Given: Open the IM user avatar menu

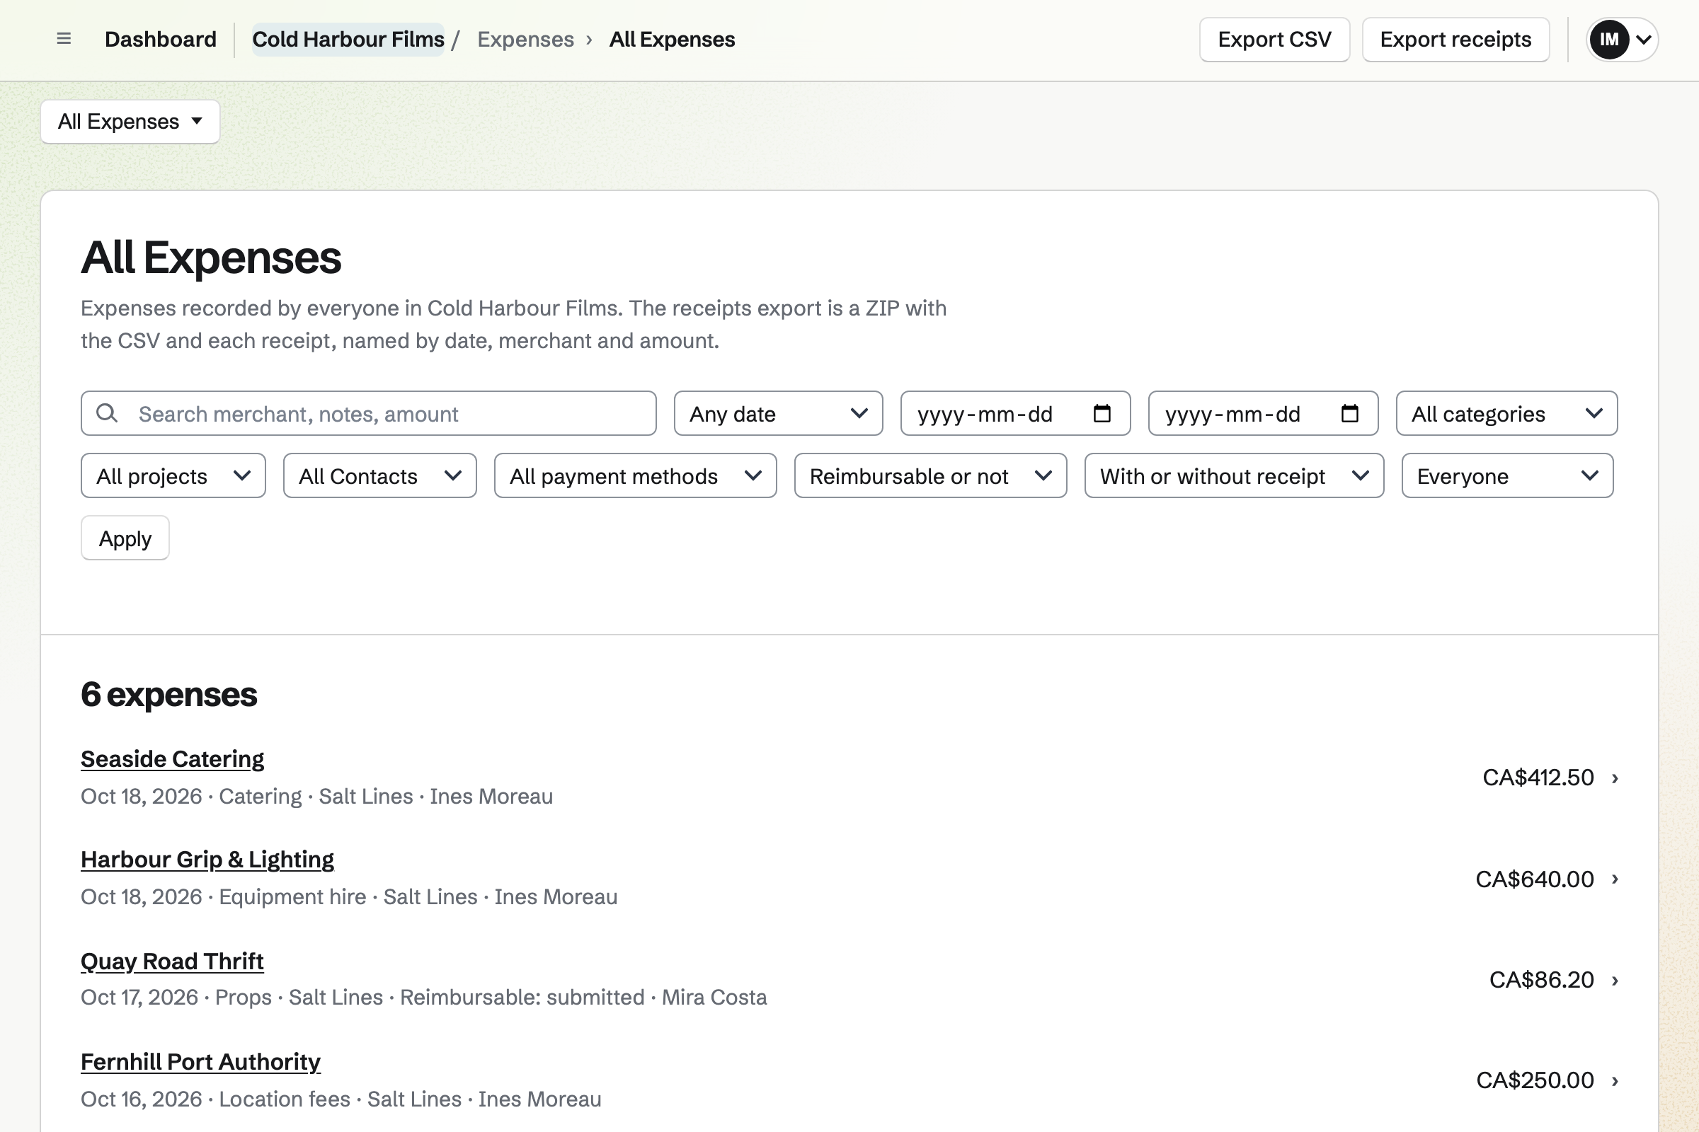Looking at the screenshot, I should coord(1622,39).
